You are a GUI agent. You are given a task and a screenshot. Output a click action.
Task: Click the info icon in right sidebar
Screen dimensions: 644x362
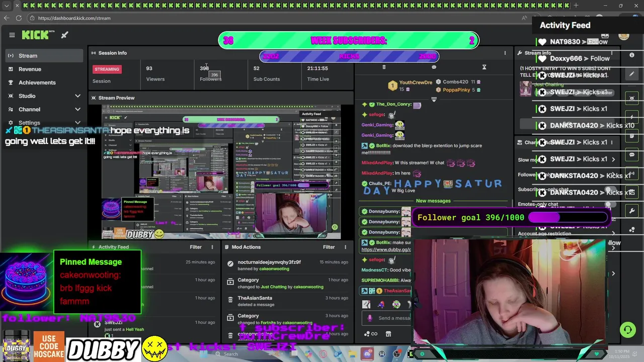point(632,55)
